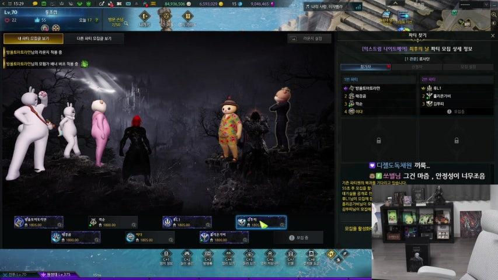Click the magnifier next to 방문 손님
Image resolution: width=498 pixels, height=280 pixels.
click(126, 23)
